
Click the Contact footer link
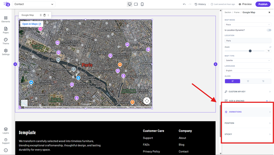[183, 151]
